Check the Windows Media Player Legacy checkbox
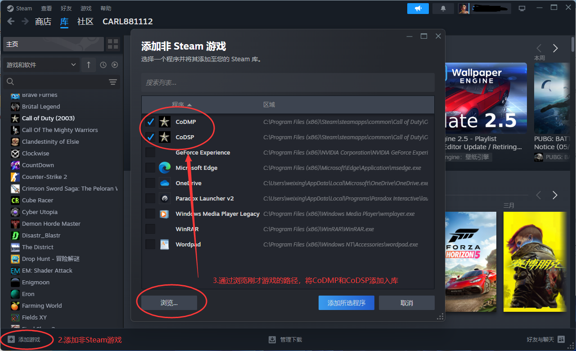The height and width of the screenshot is (351, 576). (150, 214)
